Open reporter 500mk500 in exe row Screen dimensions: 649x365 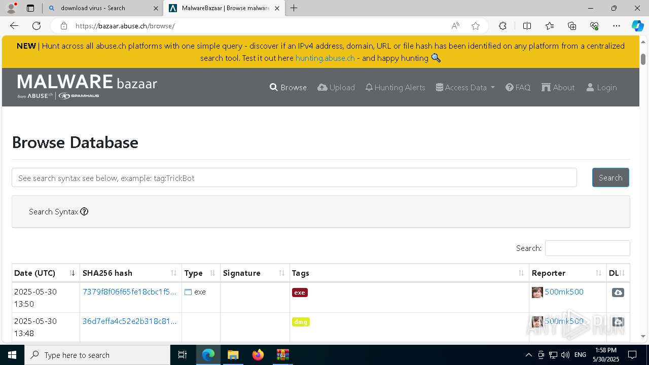click(x=564, y=291)
